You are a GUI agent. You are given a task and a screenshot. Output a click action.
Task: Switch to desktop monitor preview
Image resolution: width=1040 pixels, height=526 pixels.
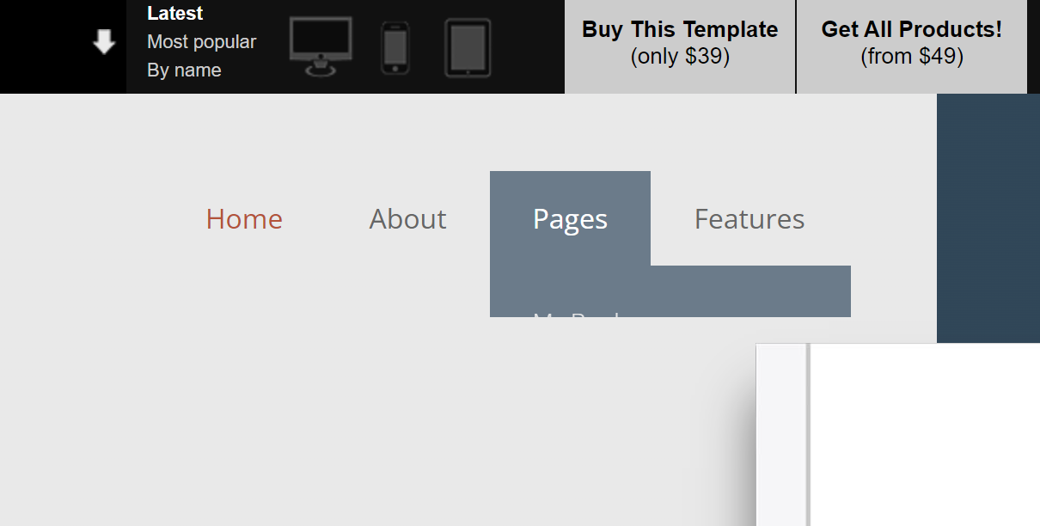click(321, 47)
